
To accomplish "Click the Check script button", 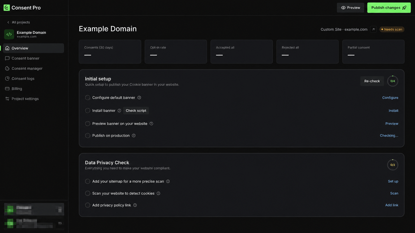I will tap(136, 111).
